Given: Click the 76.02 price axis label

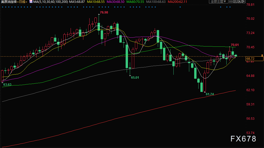Looking at the screenshot, I should tap(250, 19).
